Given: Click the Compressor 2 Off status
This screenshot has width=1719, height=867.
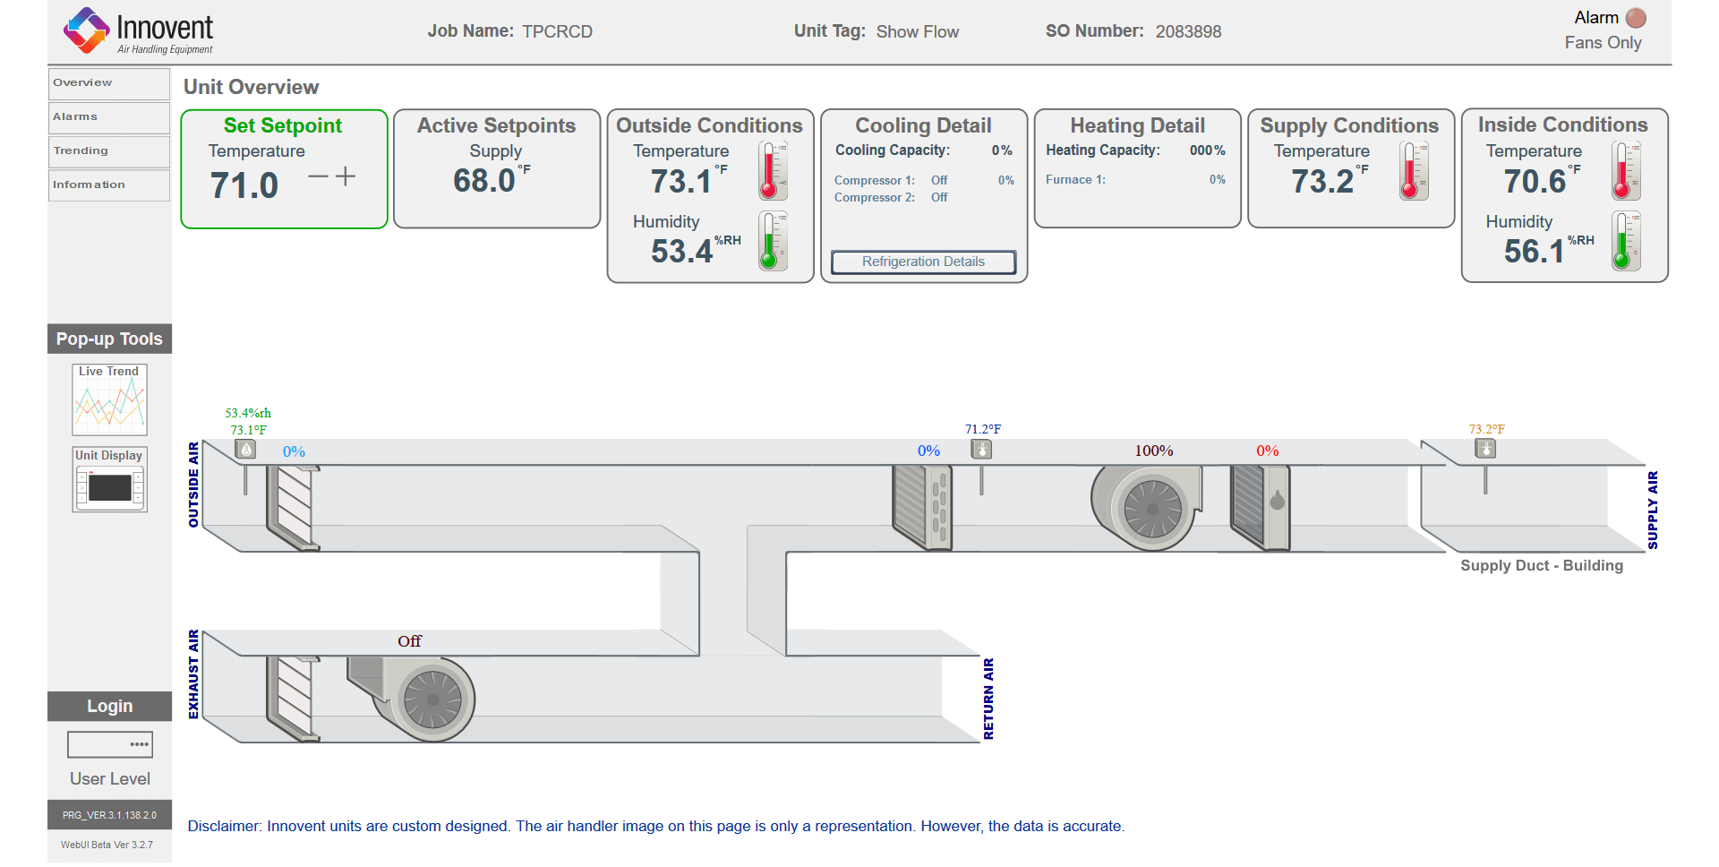Looking at the screenshot, I should (939, 197).
